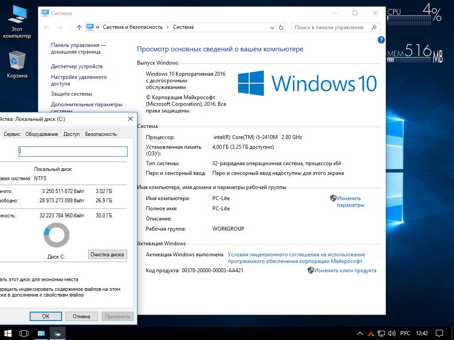The width and height of the screenshot is (454, 340).
Task: Click the Up arrow in the navigation bar
Action: [79, 27]
